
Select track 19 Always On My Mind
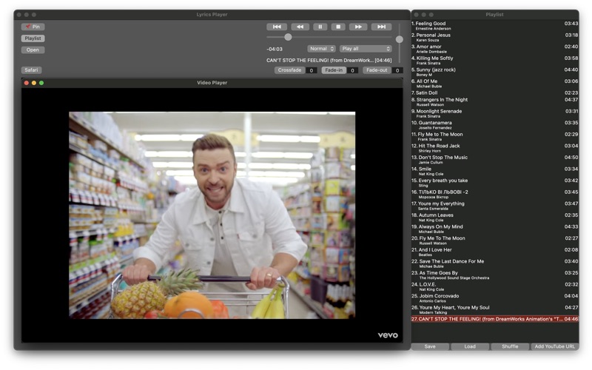(494, 229)
